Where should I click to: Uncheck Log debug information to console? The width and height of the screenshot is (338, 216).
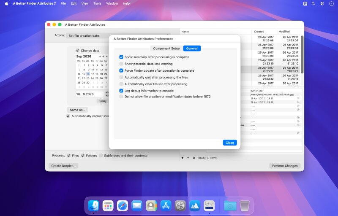coord(121,91)
